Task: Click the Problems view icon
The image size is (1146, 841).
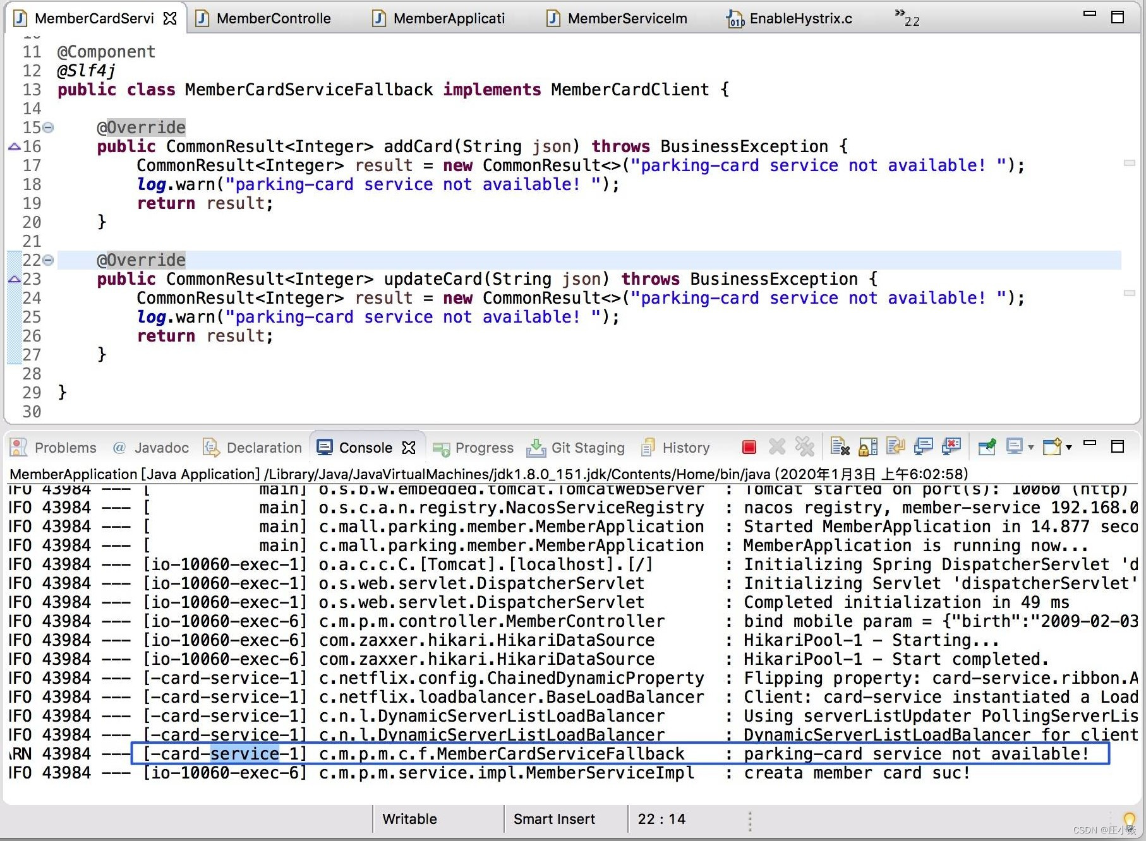Action: [19, 447]
